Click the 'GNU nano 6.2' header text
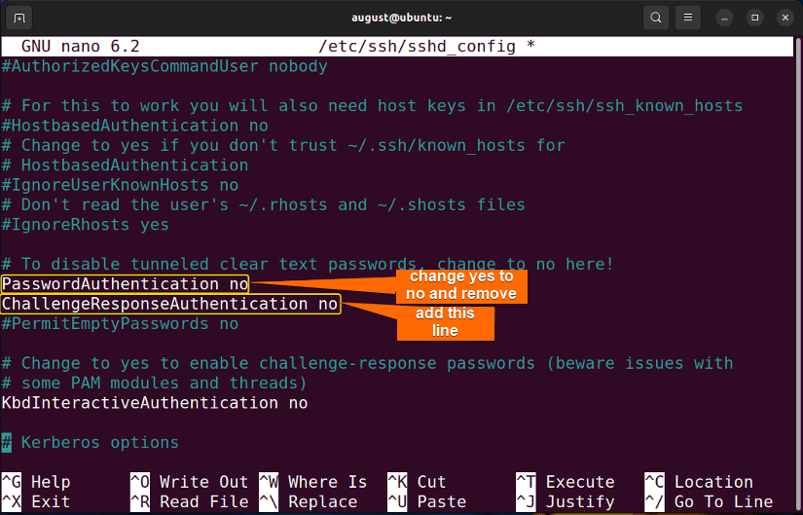Viewport: 803px width, 515px height. point(81,47)
